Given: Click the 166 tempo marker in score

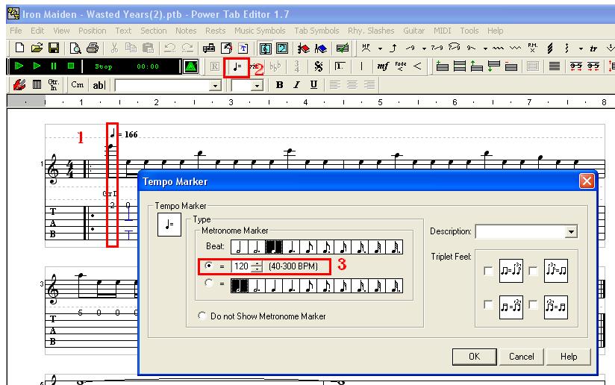Looking at the screenshot, I should 126,134.
